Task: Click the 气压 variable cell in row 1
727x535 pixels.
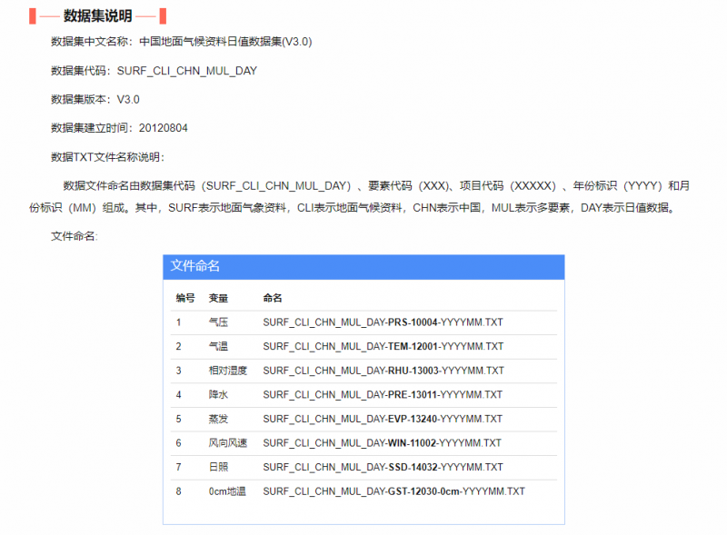Action: (x=218, y=322)
